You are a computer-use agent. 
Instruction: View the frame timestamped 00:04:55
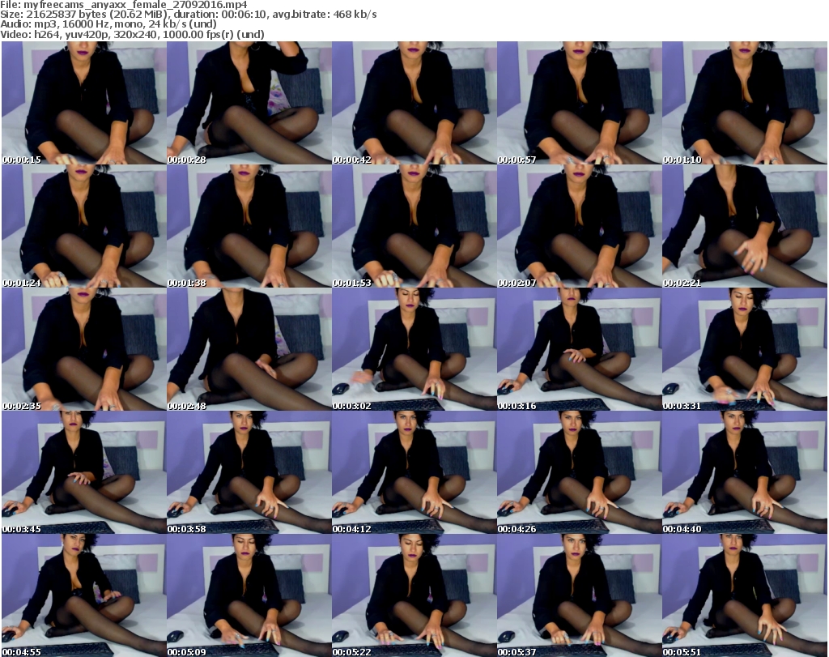coord(84,595)
